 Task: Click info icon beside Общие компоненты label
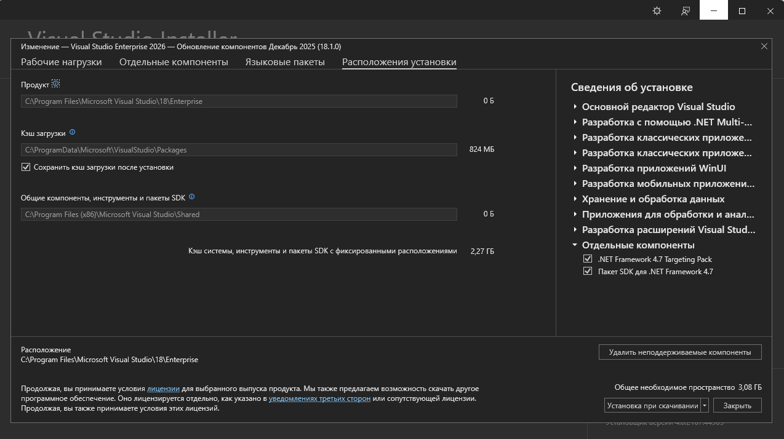192,197
